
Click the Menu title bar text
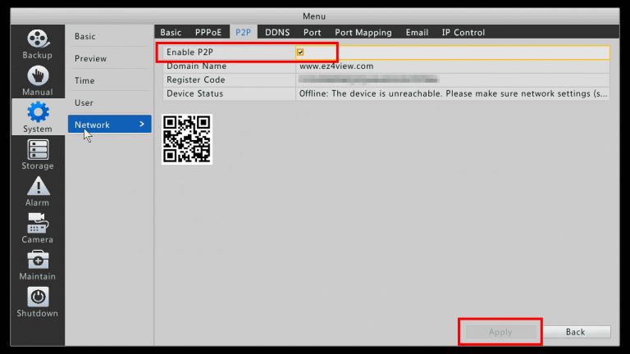(x=314, y=16)
